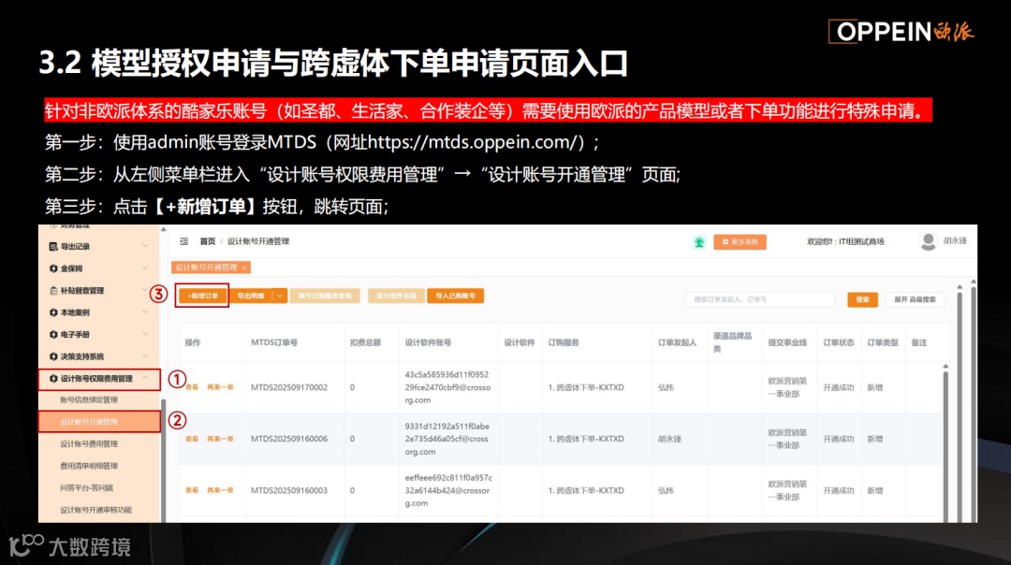Click the 扣费总额 column header
Viewport: 1011px width, 565px height.
(365, 342)
